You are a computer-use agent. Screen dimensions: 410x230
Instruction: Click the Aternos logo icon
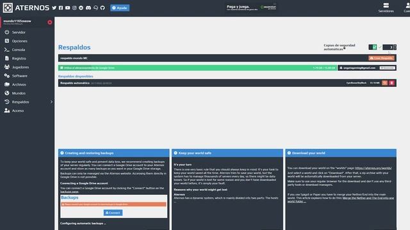click(x=8, y=8)
